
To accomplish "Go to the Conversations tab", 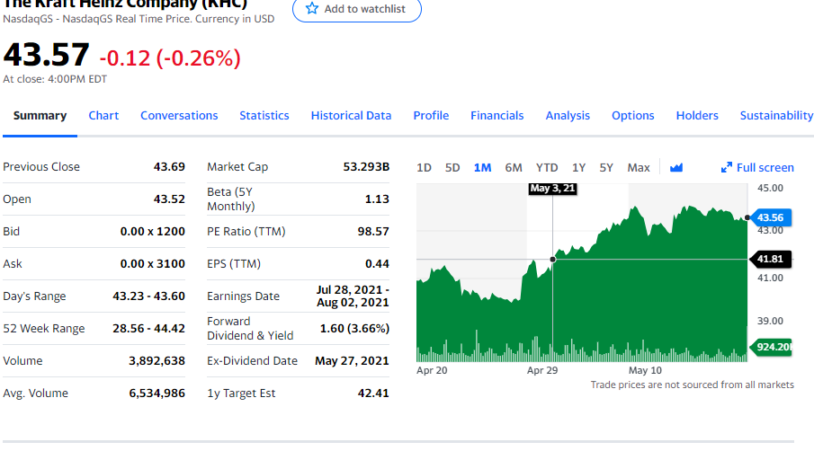I will (179, 116).
